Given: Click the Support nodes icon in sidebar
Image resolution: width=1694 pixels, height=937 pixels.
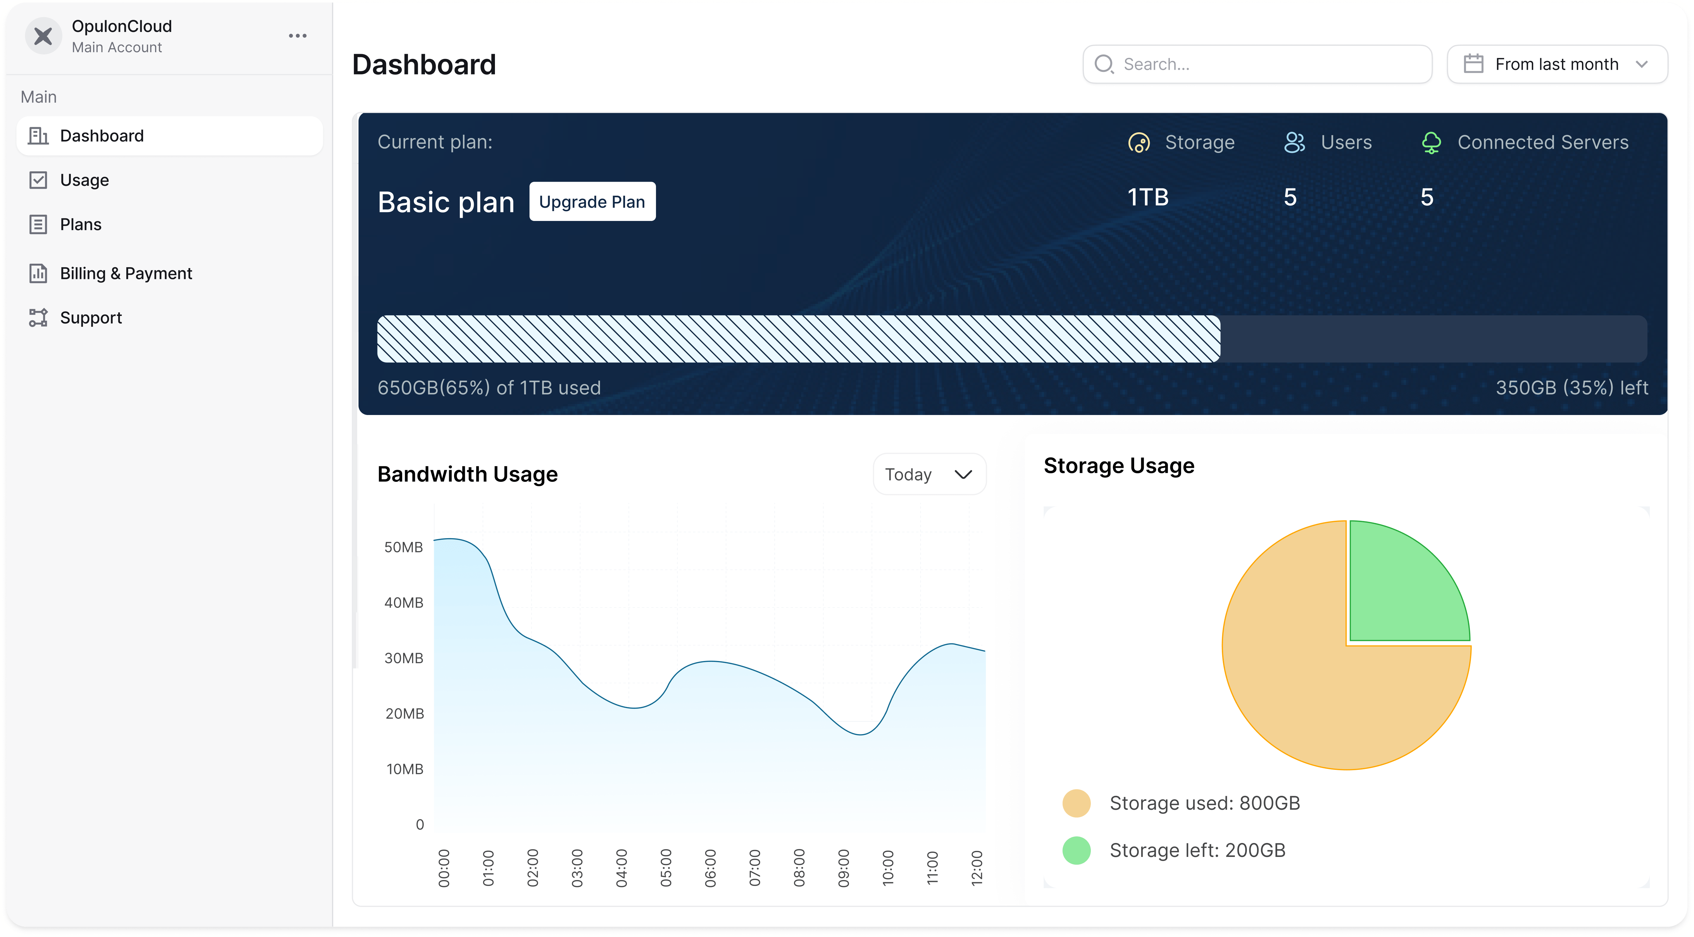Looking at the screenshot, I should (38, 318).
